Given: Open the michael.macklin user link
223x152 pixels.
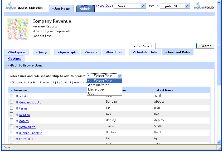Looking at the screenshot, I should pyautogui.click(x=31, y=133).
